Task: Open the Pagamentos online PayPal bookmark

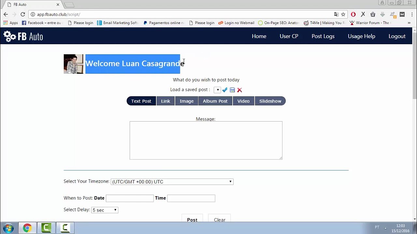Action: (x=164, y=23)
